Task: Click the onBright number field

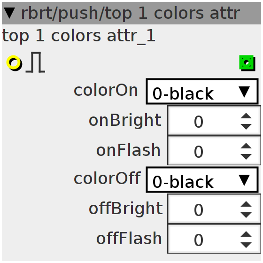Action: pyautogui.click(x=214, y=120)
